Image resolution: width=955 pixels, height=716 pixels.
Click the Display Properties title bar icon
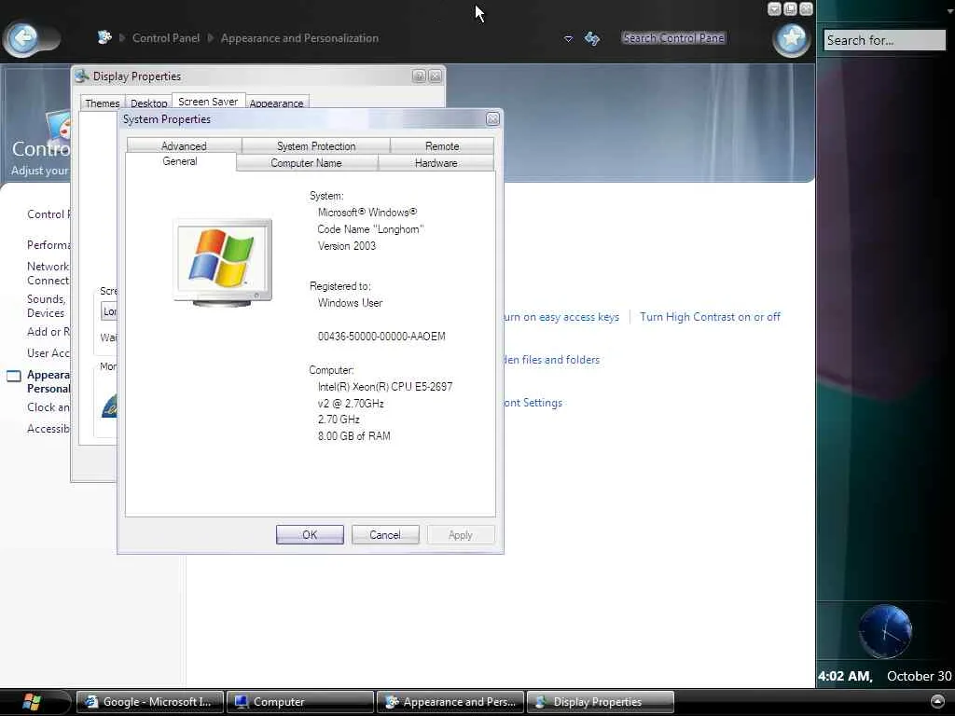pos(82,76)
